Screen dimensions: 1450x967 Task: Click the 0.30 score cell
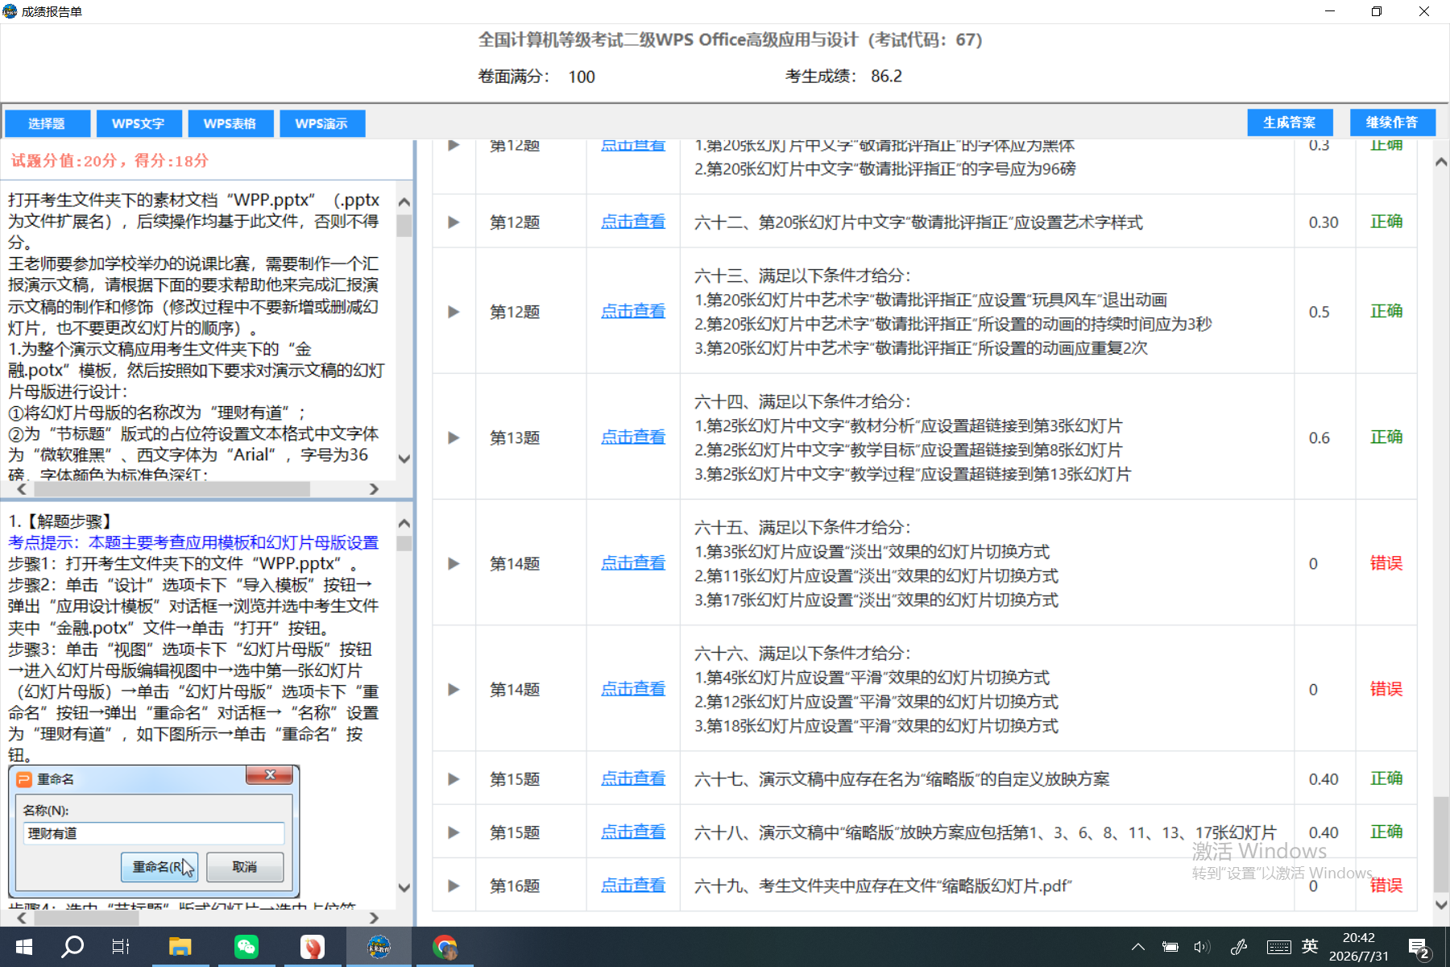coord(1324,222)
